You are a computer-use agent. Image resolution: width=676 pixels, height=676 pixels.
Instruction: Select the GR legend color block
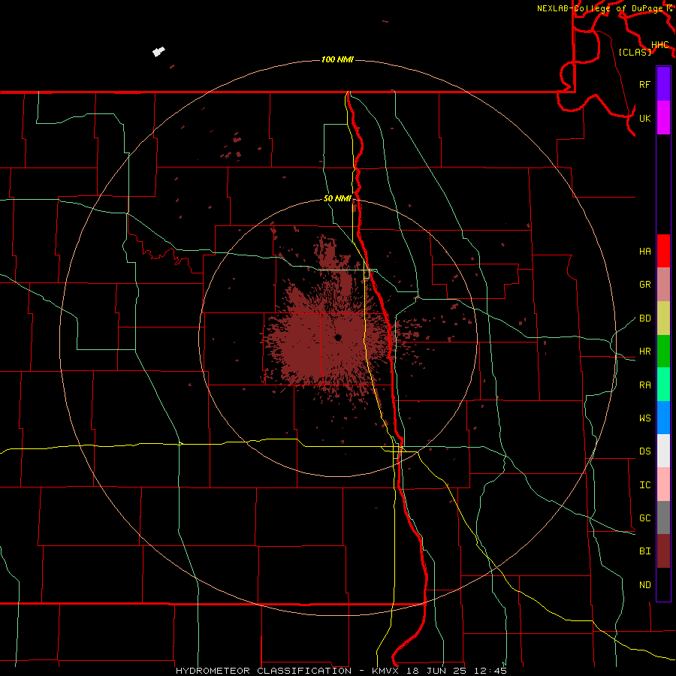click(x=663, y=284)
